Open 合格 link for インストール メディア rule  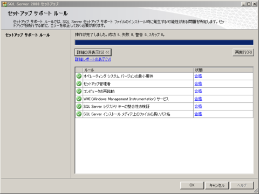pyautogui.click(x=198, y=114)
